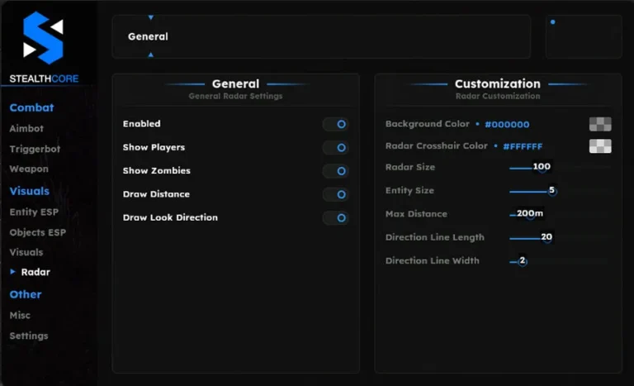Click the arrow marker beside Radar in sidebar

point(13,272)
